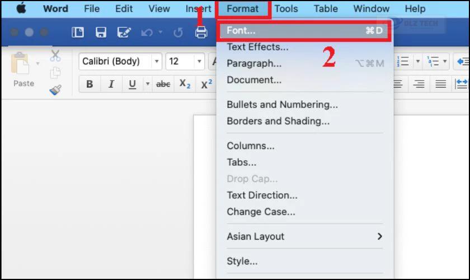The height and width of the screenshot is (280, 470).
Task: Choose Change Case... menu item
Action: point(304,212)
